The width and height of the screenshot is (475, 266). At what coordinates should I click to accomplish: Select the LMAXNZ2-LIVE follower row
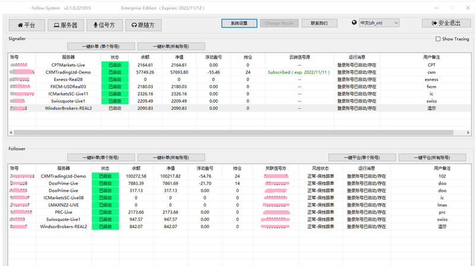click(239, 205)
